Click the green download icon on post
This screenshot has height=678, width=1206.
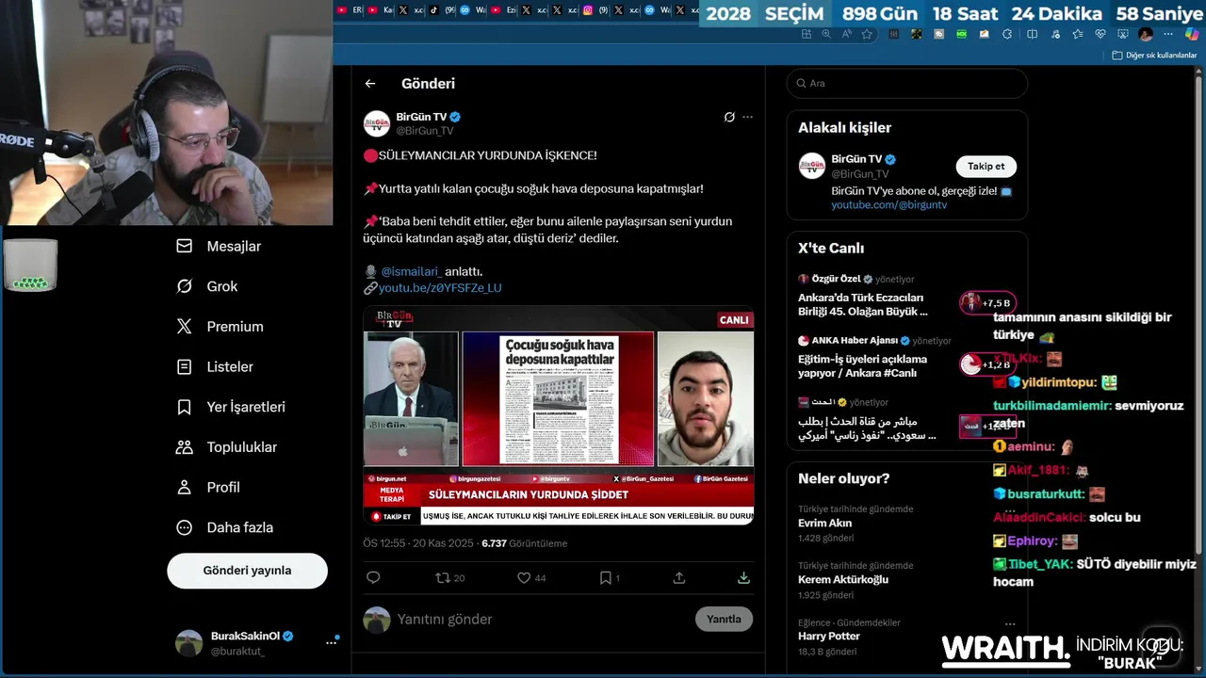point(743,578)
